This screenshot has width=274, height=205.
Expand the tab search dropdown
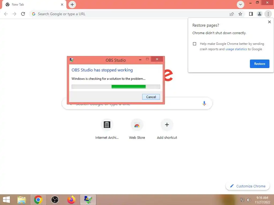click(241, 5)
